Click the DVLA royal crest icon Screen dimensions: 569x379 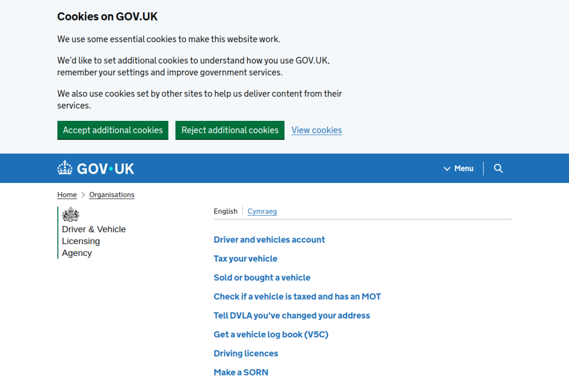coord(70,215)
